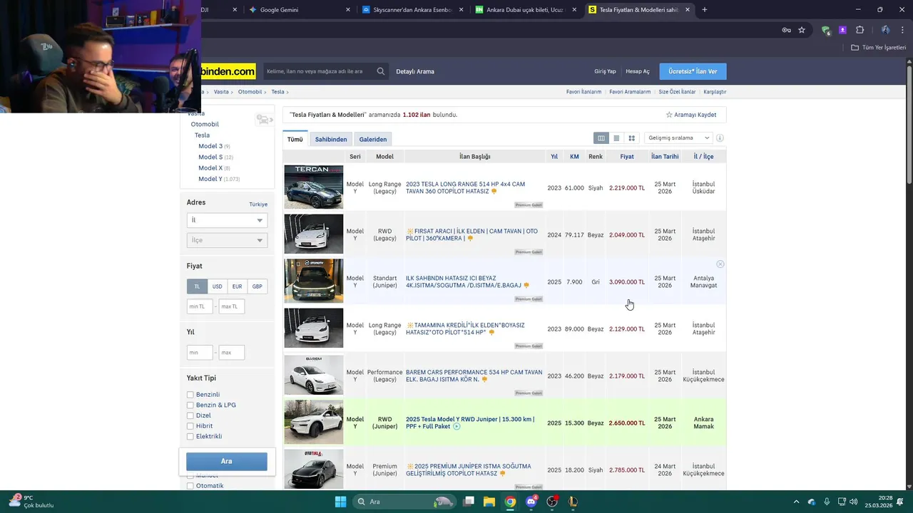
Task: Open the TERCAN listing car thumbnail
Action: coord(314,187)
